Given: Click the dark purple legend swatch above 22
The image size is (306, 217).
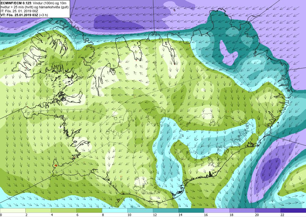Looking at the screenshot, I should click(x=293, y=210).
